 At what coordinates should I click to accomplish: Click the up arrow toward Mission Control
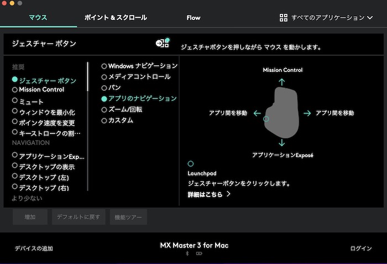tap(282, 82)
